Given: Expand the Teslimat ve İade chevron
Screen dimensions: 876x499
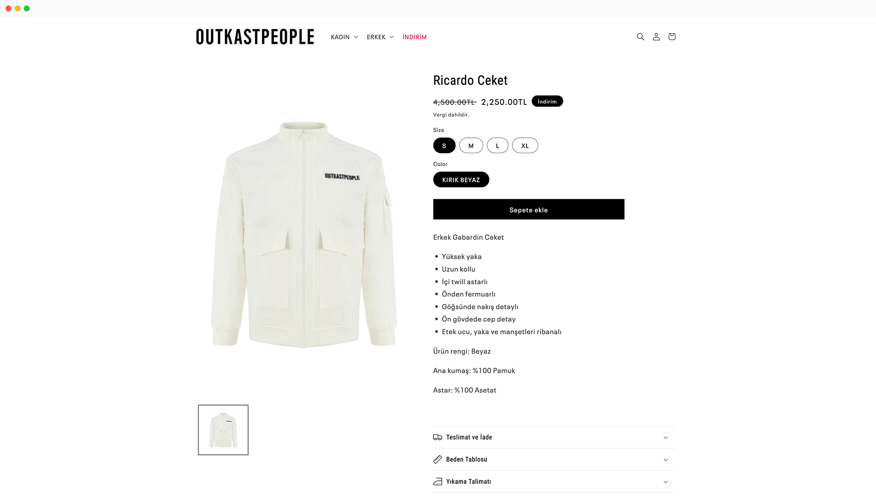Looking at the screenshot, I should pos(666,437).
